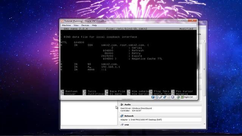Click the '::1' IPv6 address value
The width and height of the screenshot is (242, 136).
tap(104, 70)
